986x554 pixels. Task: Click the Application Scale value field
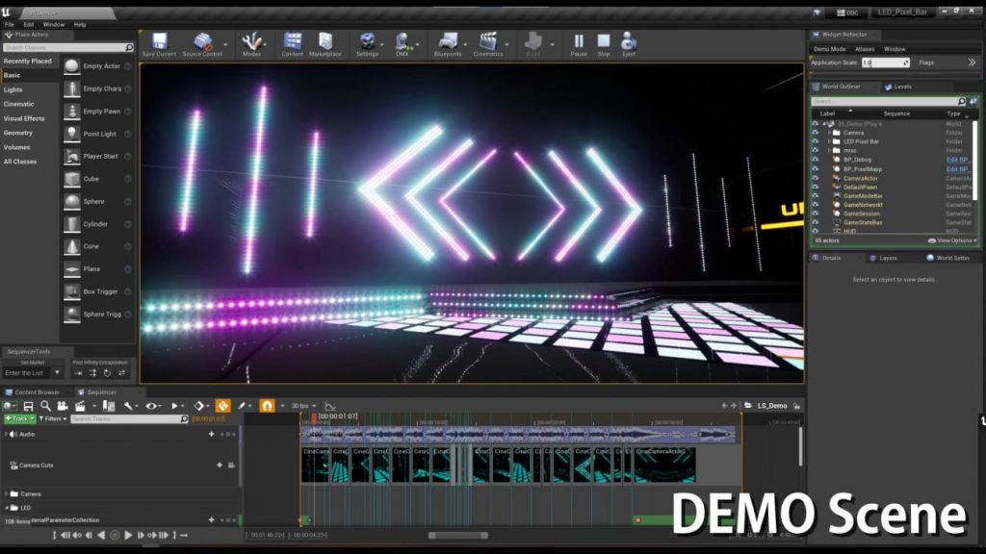(x=886, y=63)
